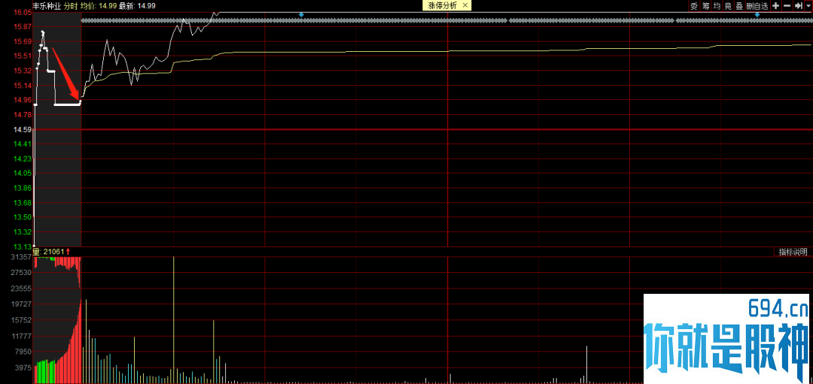Click the 16.05 price axis label

click(x=24, y=12)
